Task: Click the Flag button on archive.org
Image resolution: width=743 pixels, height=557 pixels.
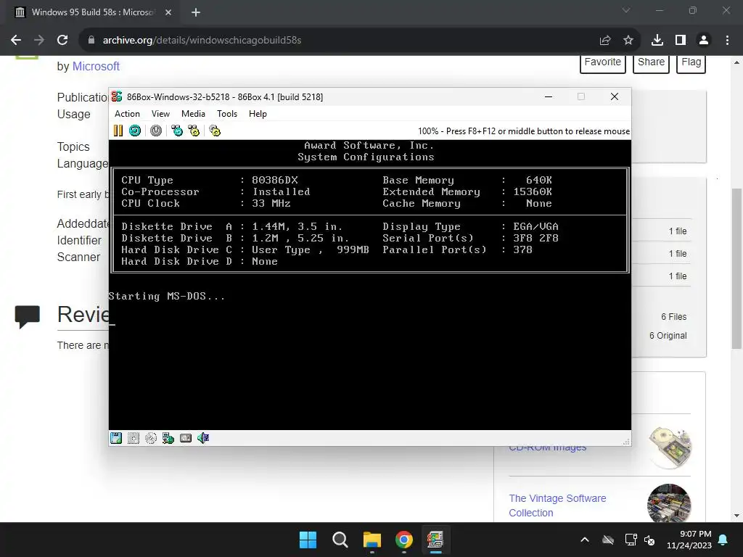Action: click(691, 62)
